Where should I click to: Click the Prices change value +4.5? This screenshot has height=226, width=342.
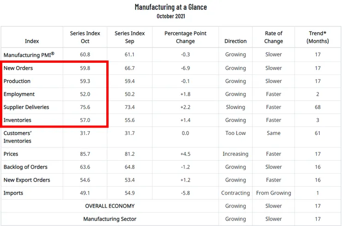(x=185, y=154)
